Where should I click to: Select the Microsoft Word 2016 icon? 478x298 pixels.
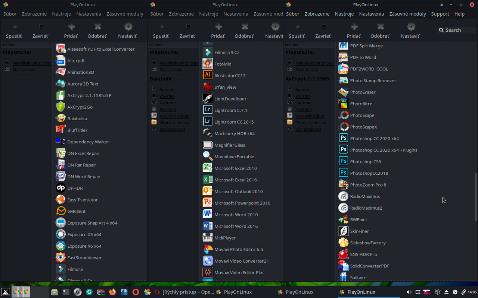pos(208,226)
